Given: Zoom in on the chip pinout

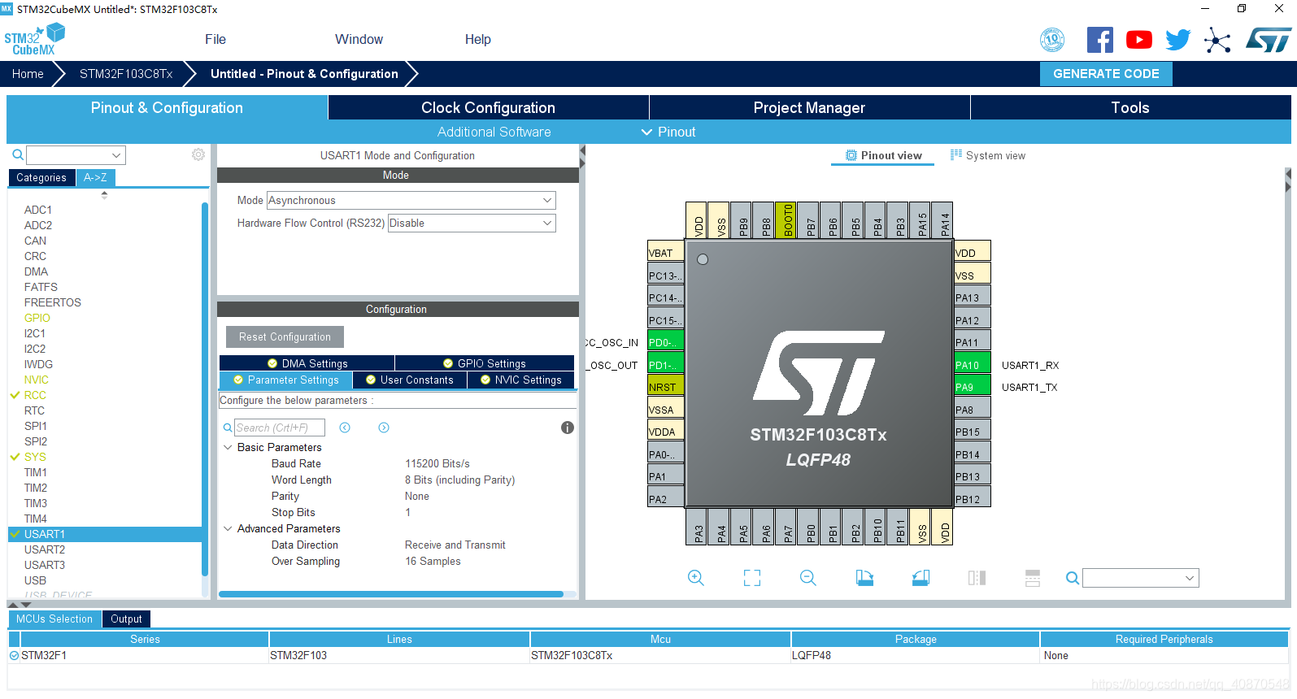Looking at the screenshot, I should pyautogui.click(x=696, y=578).
